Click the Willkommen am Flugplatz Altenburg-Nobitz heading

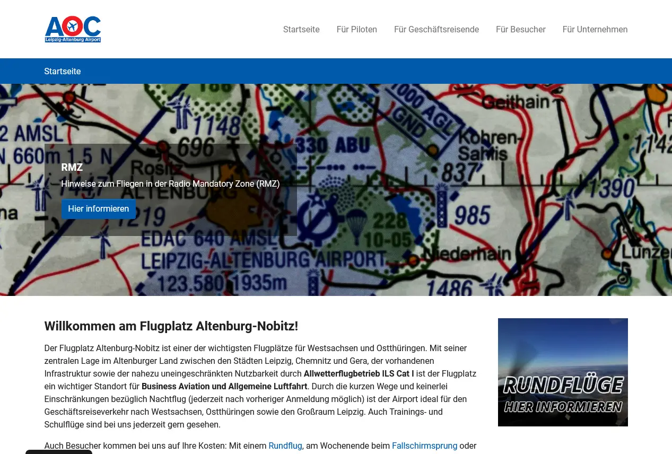(x=171, y=326)
